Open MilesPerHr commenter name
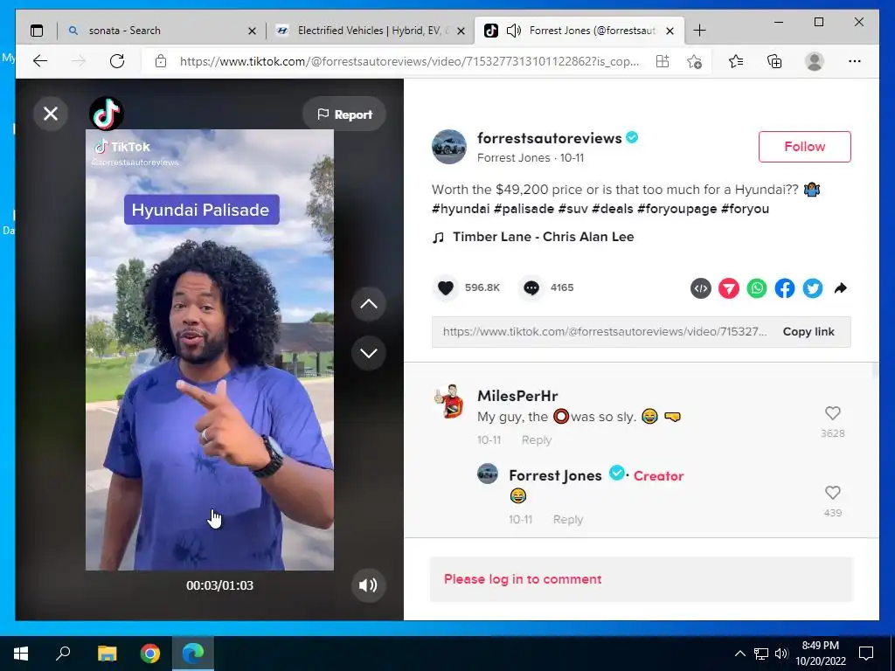Image resolution: width=895 pixels, height=671 pixels. (x=517, y=396)
